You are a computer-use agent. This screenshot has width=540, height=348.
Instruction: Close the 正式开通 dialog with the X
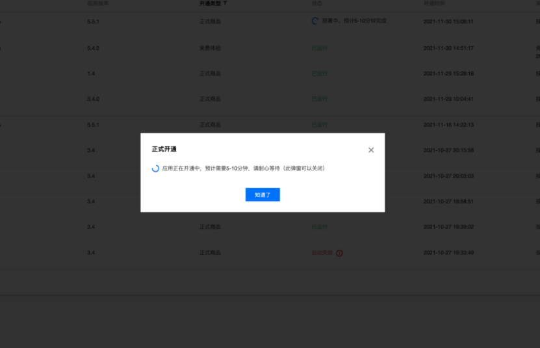(371, 150)
